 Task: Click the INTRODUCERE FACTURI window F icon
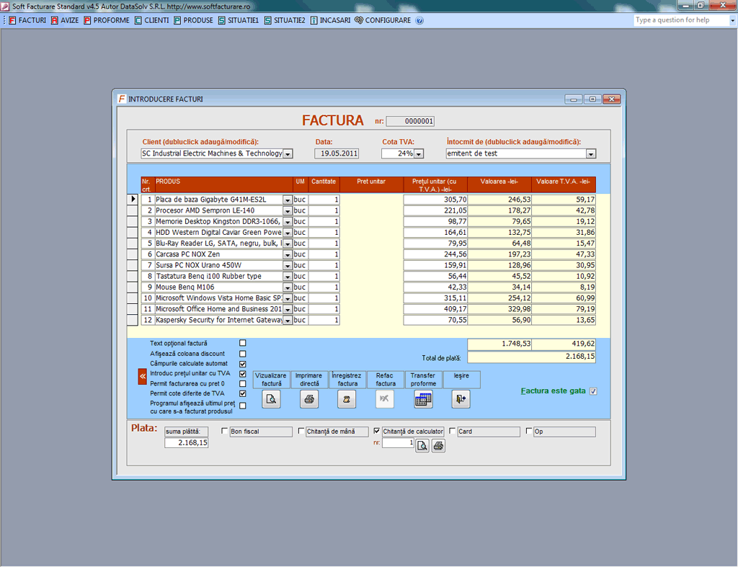pos(122,99)
